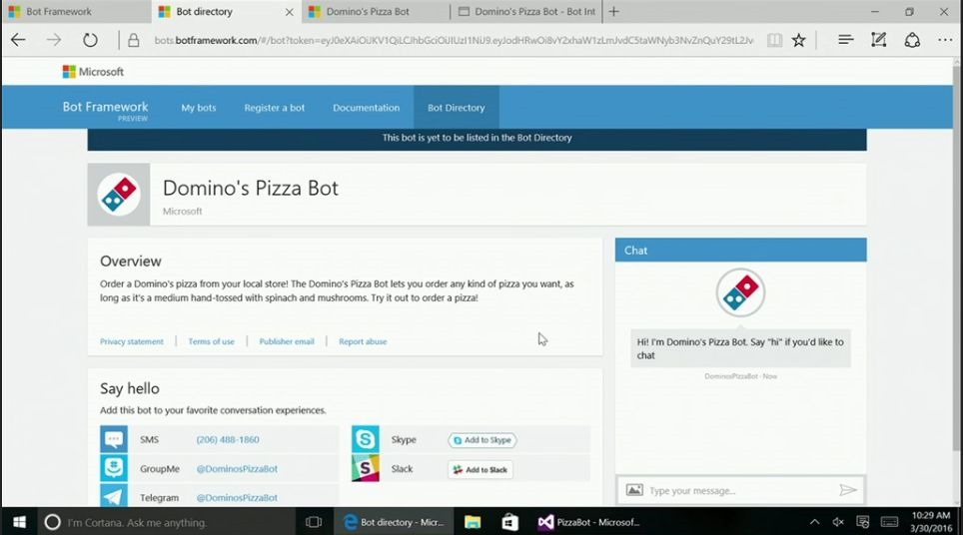The width and height of the screenshot is (963, 535).
Task: Switch to Domino's Pizza Bot - Bot Int tab
Action: tap(526, 11)
